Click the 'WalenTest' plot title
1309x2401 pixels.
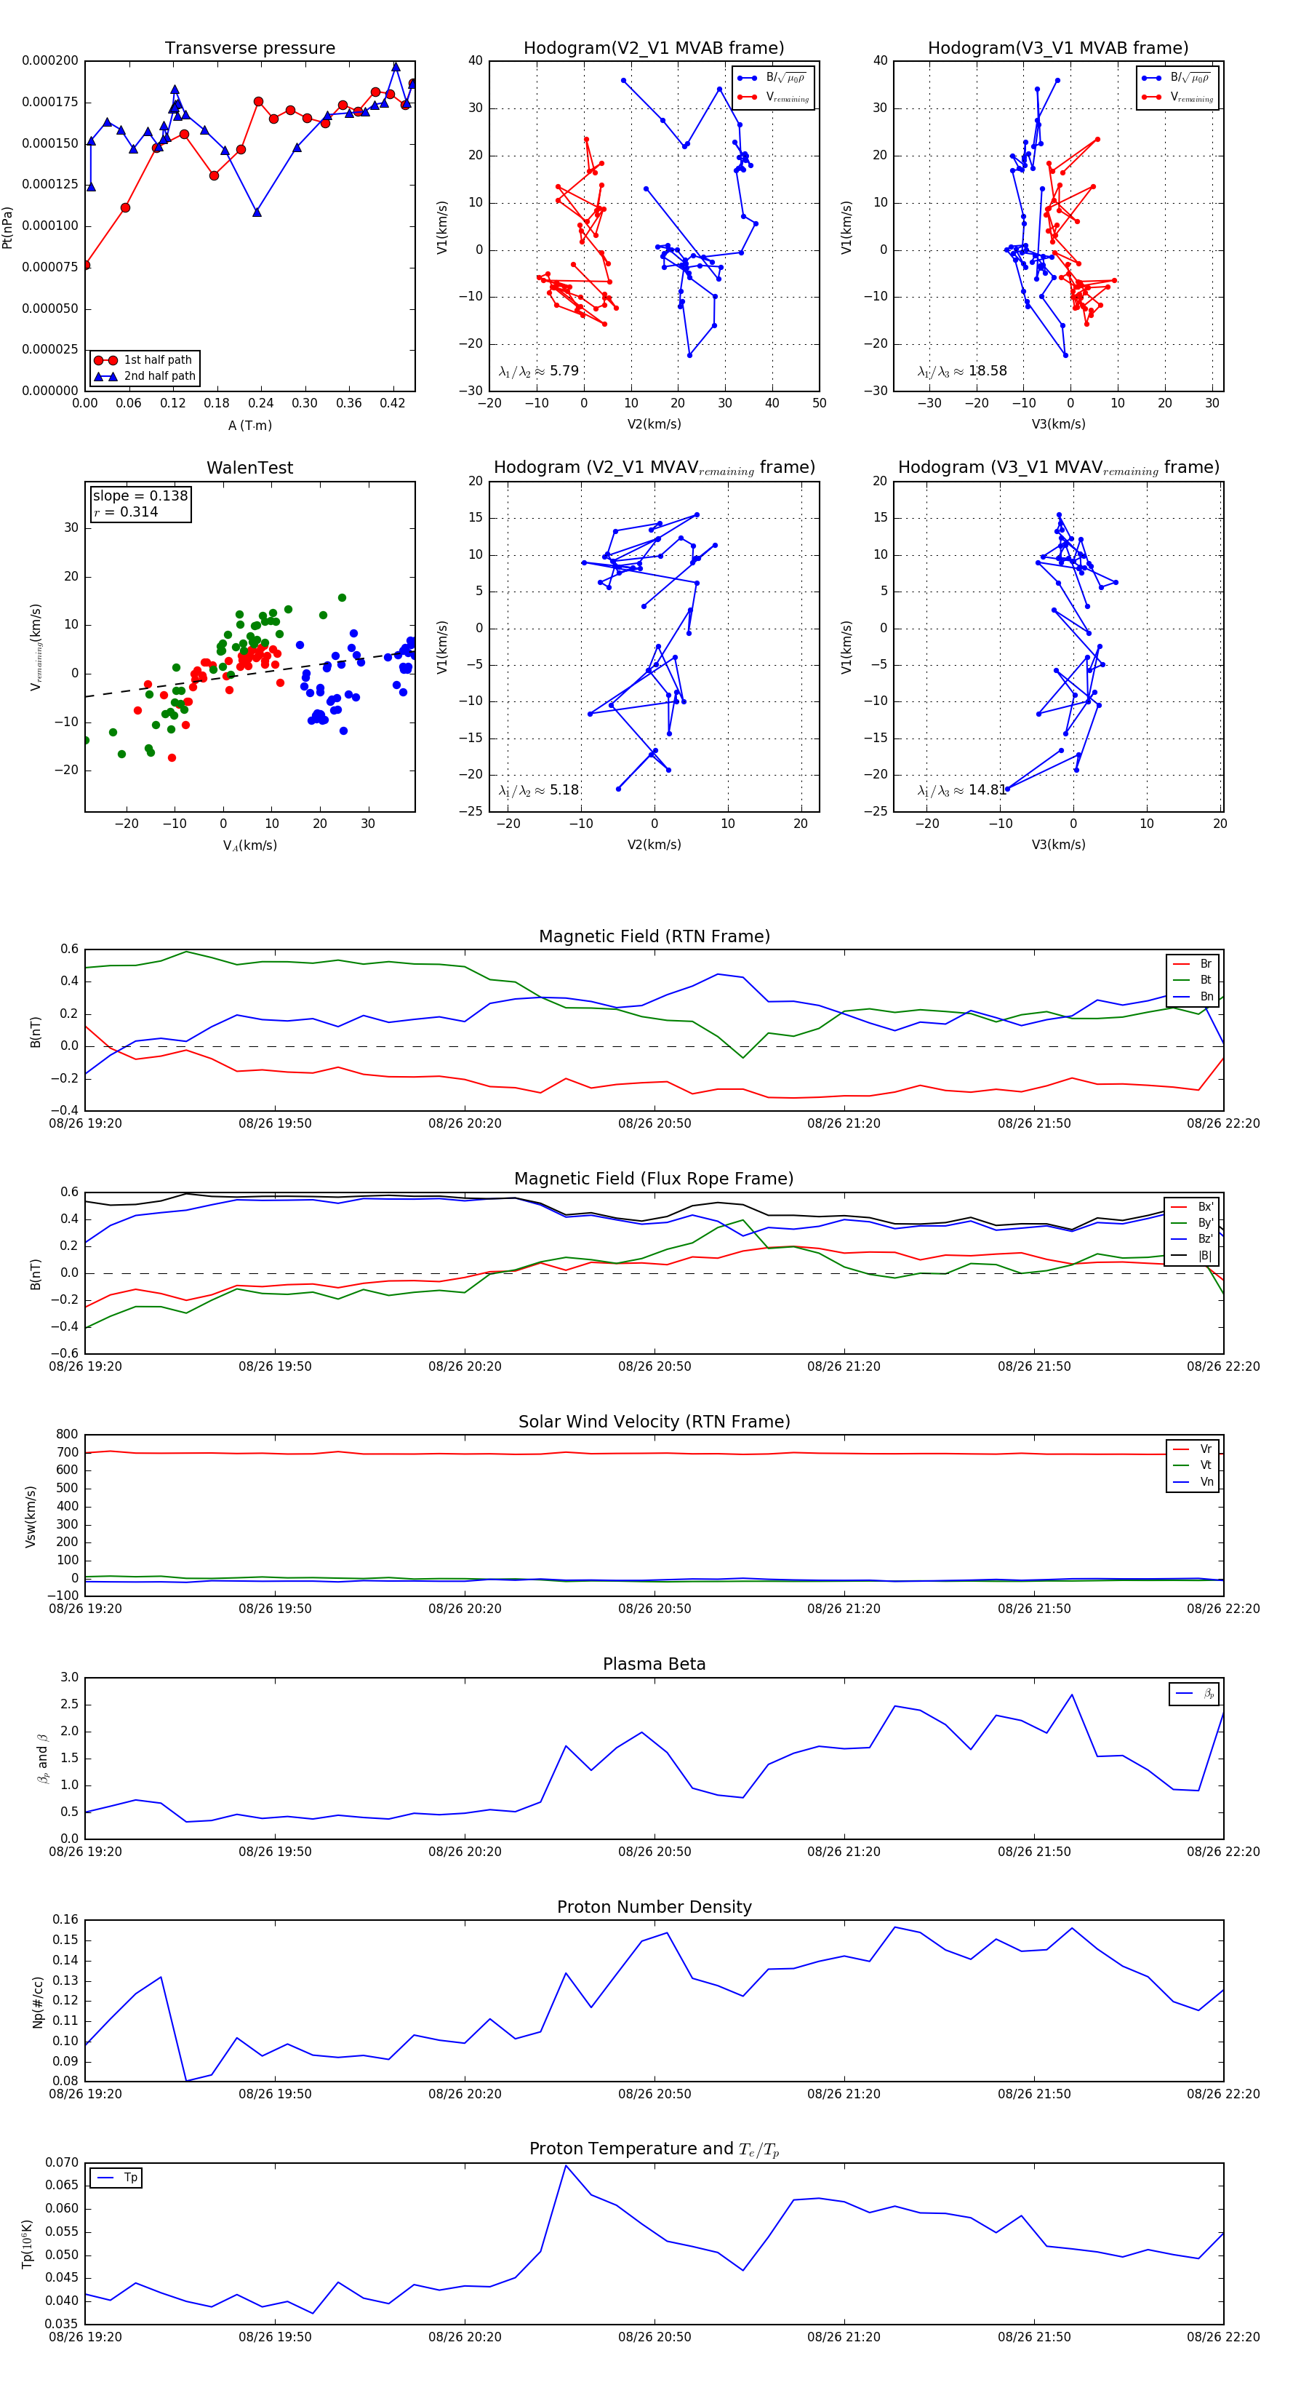[249, 468]
